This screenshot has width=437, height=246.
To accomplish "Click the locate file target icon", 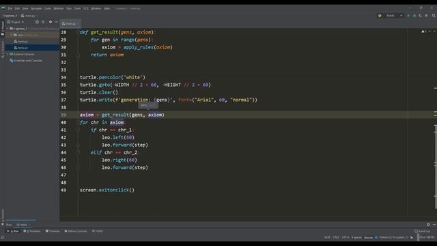I will pyautogui.click(x=37, y=22).
